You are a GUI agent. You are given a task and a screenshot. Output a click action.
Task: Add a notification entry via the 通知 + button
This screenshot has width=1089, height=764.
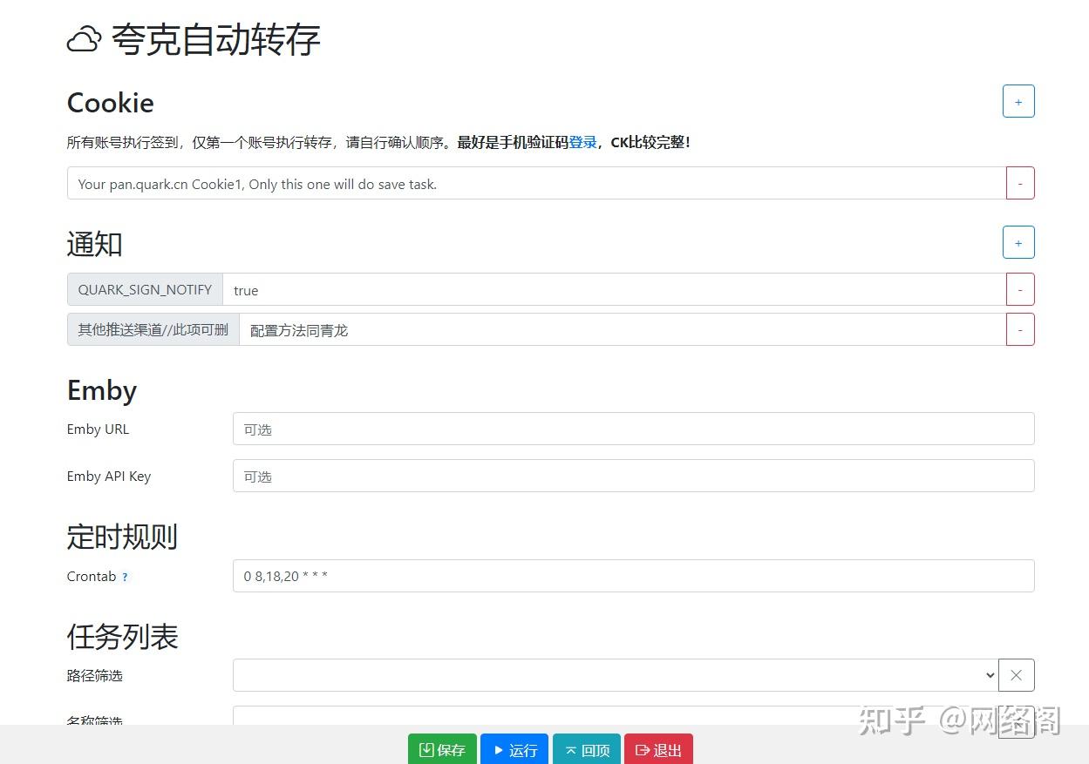point(1018,242)
